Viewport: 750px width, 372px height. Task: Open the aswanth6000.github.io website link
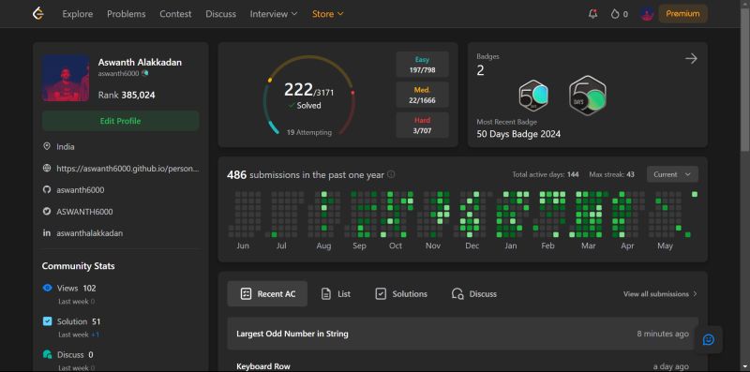127,169
